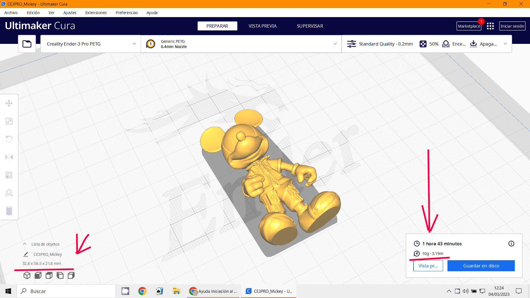
Task: Expand the Generic PETG material selector
Action: coord(335,44)
